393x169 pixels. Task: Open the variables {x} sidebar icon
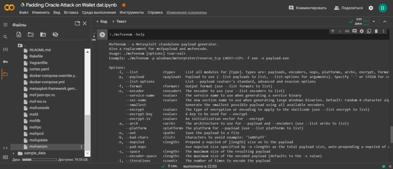tap(5, 49)
